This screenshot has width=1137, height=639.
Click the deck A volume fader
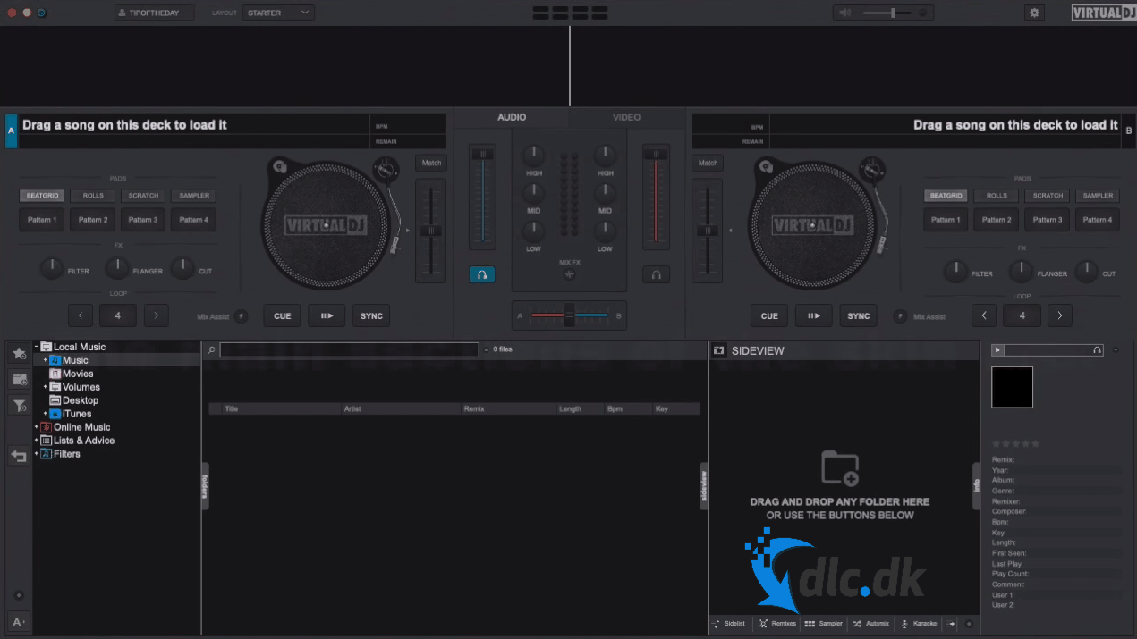[482, 197]
